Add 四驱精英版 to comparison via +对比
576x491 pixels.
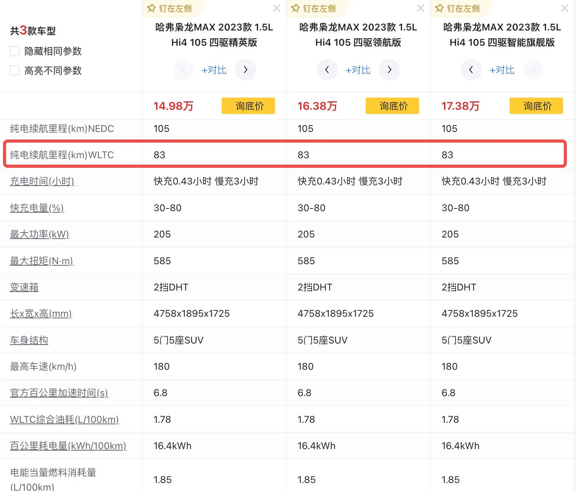(x=214, y=70)
